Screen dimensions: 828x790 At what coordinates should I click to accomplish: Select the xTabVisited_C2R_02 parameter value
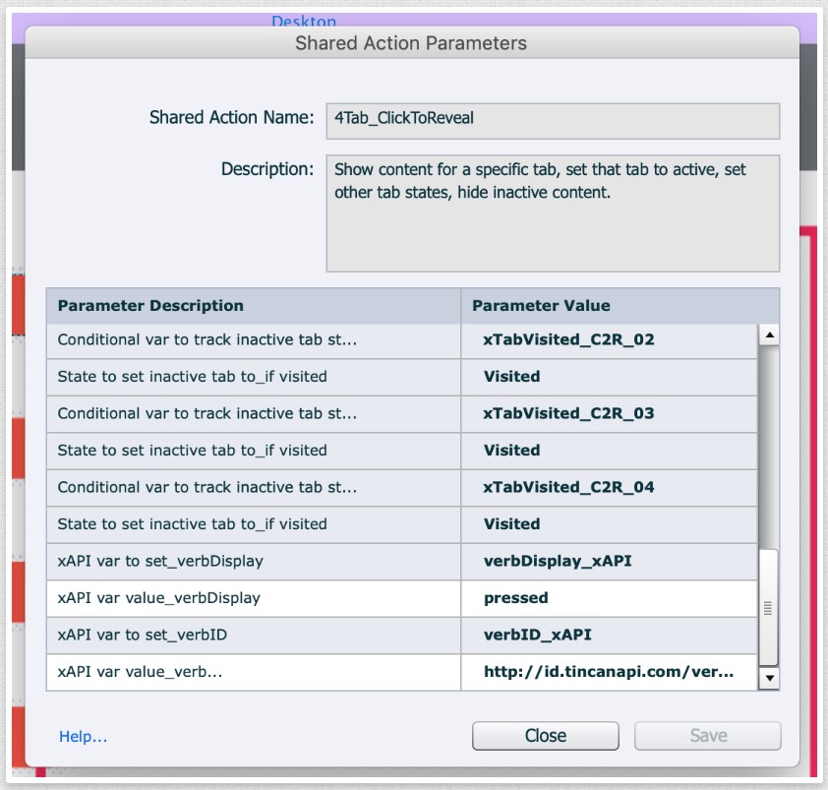click(568, 339)
